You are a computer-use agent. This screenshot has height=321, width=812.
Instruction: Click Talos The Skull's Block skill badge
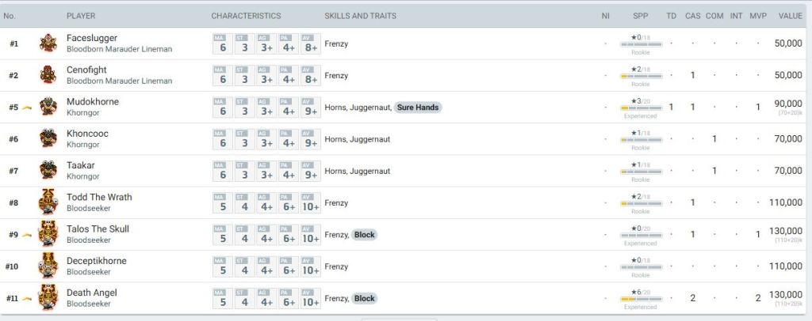click(364, 235)
